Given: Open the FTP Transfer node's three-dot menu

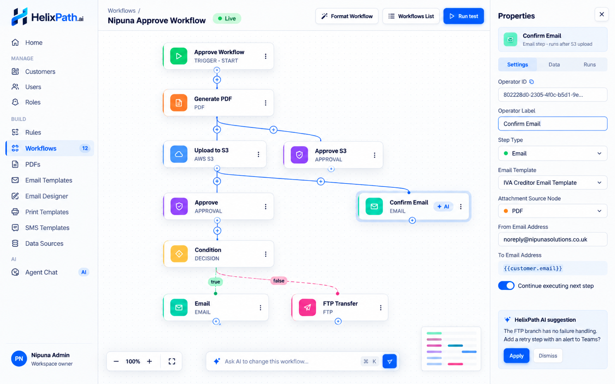Looking at the screenshot, I should tap(381, 307).
